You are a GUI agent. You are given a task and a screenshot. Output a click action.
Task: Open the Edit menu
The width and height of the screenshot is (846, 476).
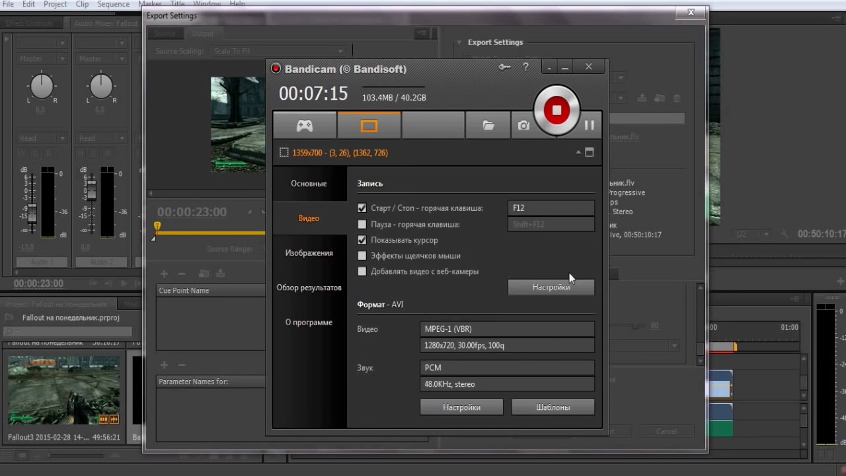[x=29, y=4]
